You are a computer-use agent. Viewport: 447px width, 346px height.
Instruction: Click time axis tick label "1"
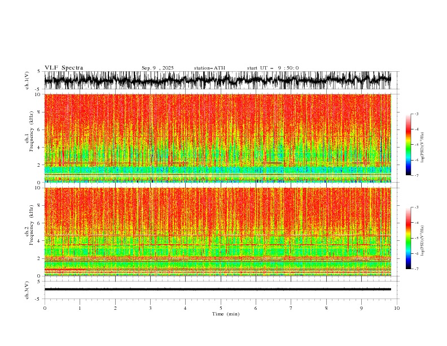(x=80, y=308)
